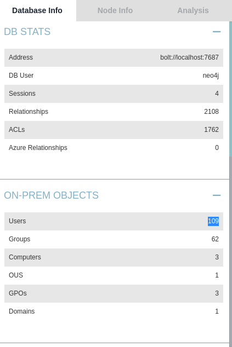The image size is (232, 347).
Task: Open the Analysis tab
Action: coord(193,10)
